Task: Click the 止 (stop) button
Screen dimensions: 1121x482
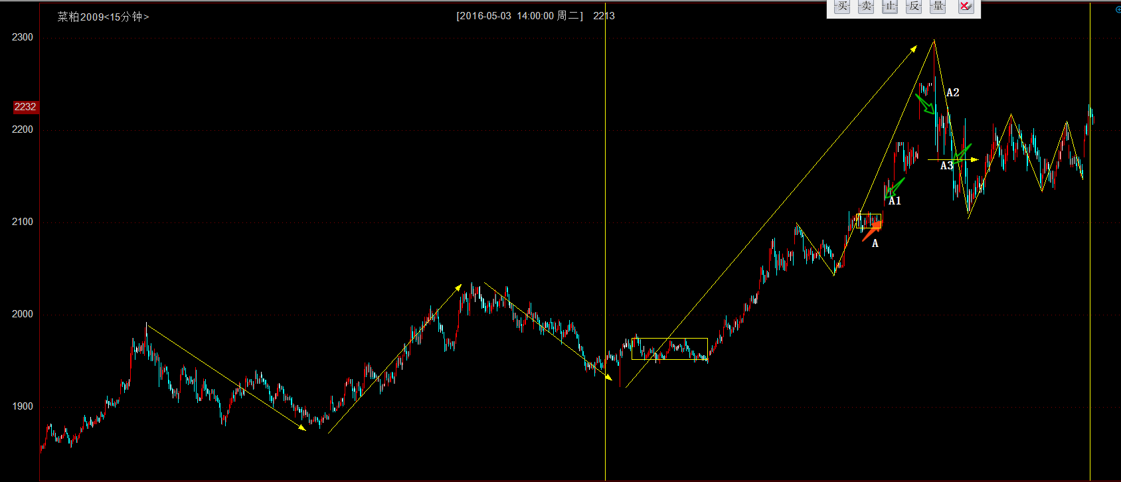Action: click(x=890, y=7)
